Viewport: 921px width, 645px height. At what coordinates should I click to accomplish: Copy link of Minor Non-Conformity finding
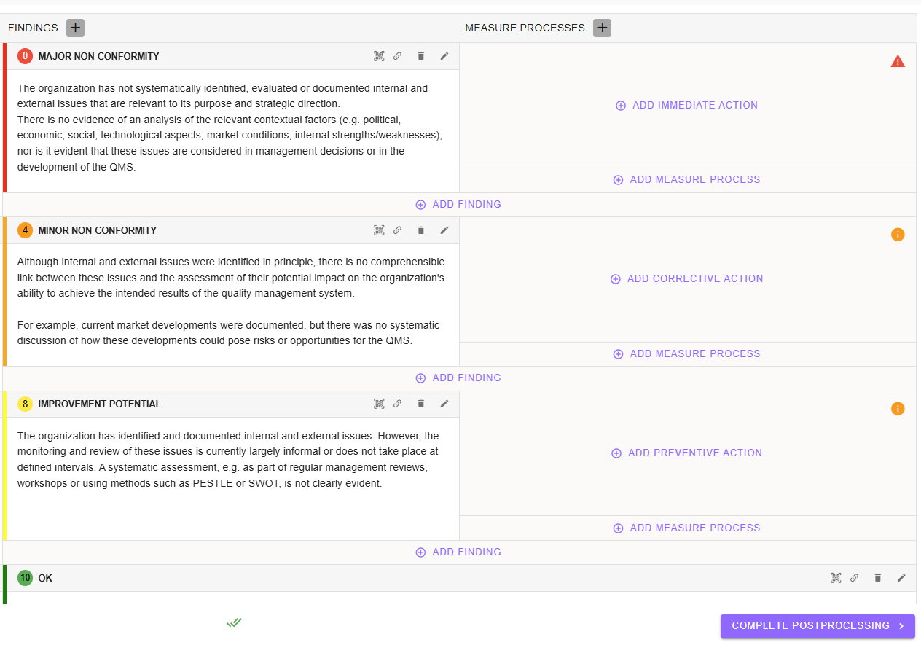pyautogui.click(x=397, y=230)
